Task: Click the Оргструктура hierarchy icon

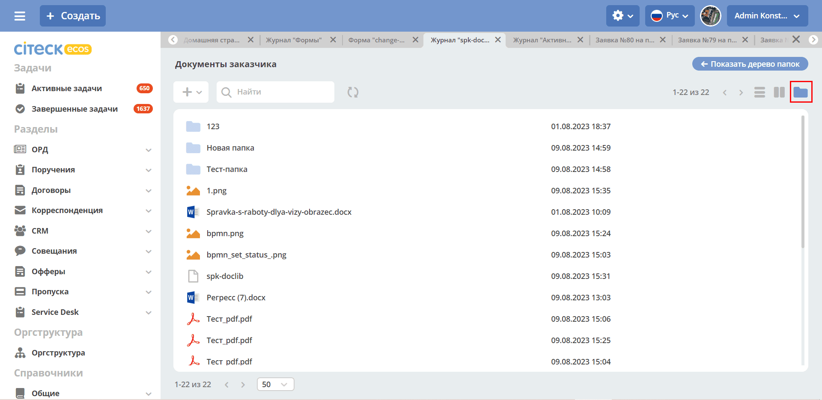Action: click(x=20, y=353)
